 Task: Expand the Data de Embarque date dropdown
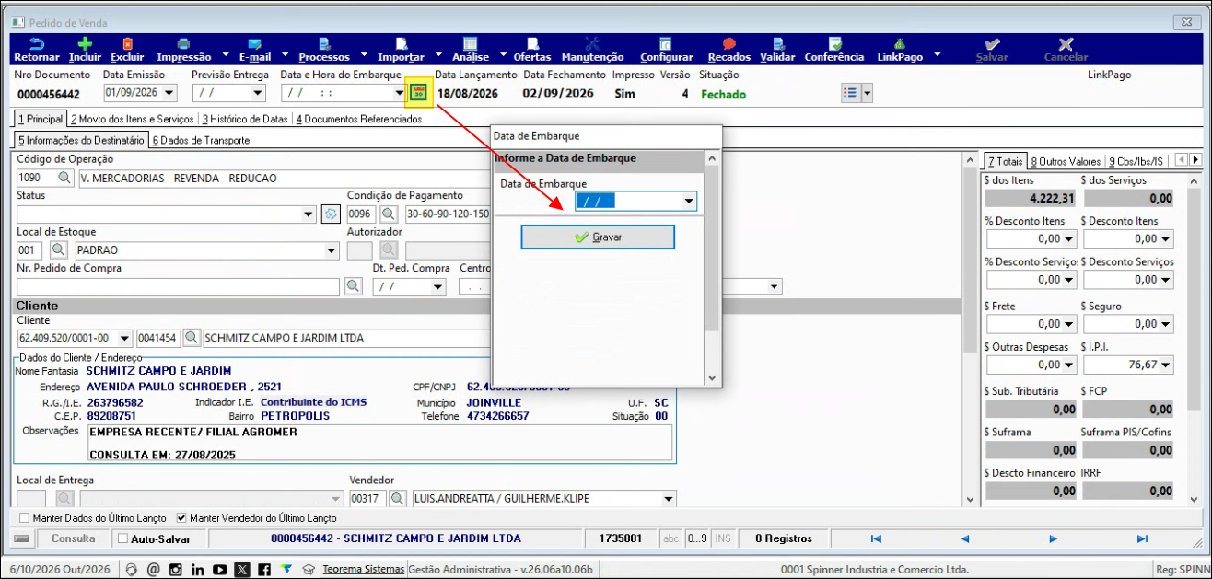[688, 202]
